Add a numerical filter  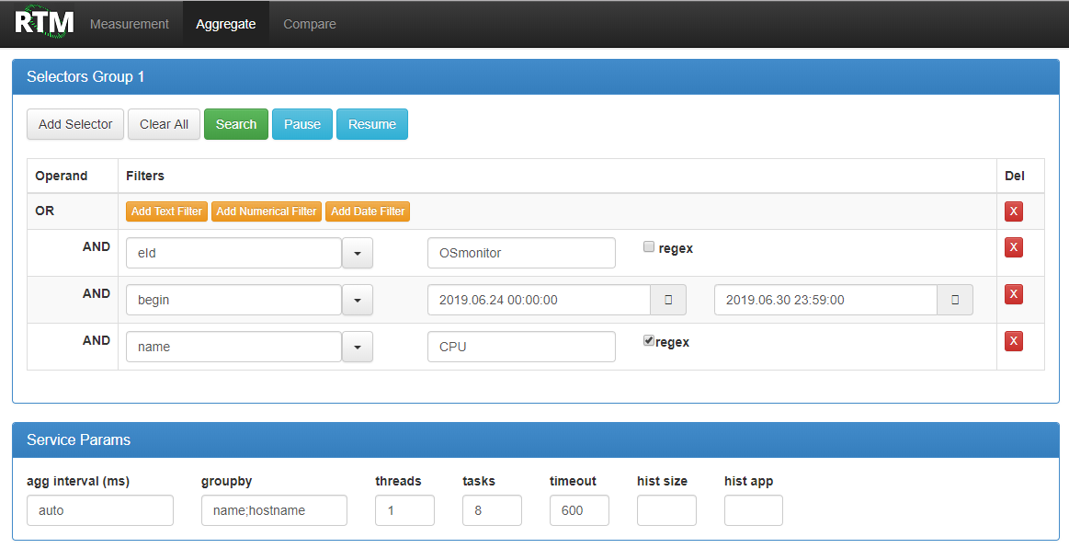(x=266, y=211)
